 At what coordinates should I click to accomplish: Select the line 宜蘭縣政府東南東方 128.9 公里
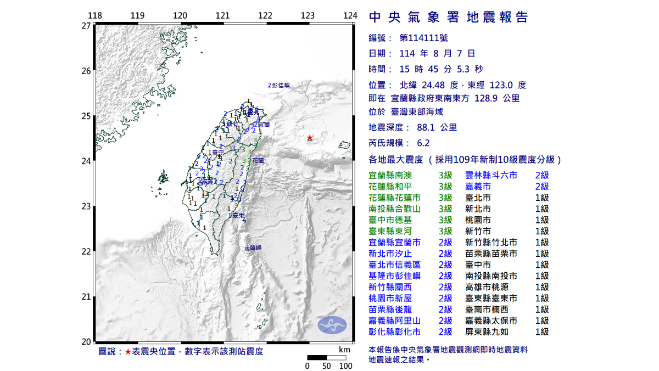[455, 99]
